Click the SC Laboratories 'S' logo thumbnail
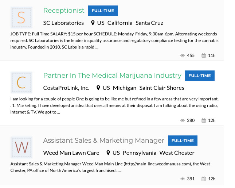The width and height of the screenshot is (235, 188). [x=21, y=18]
